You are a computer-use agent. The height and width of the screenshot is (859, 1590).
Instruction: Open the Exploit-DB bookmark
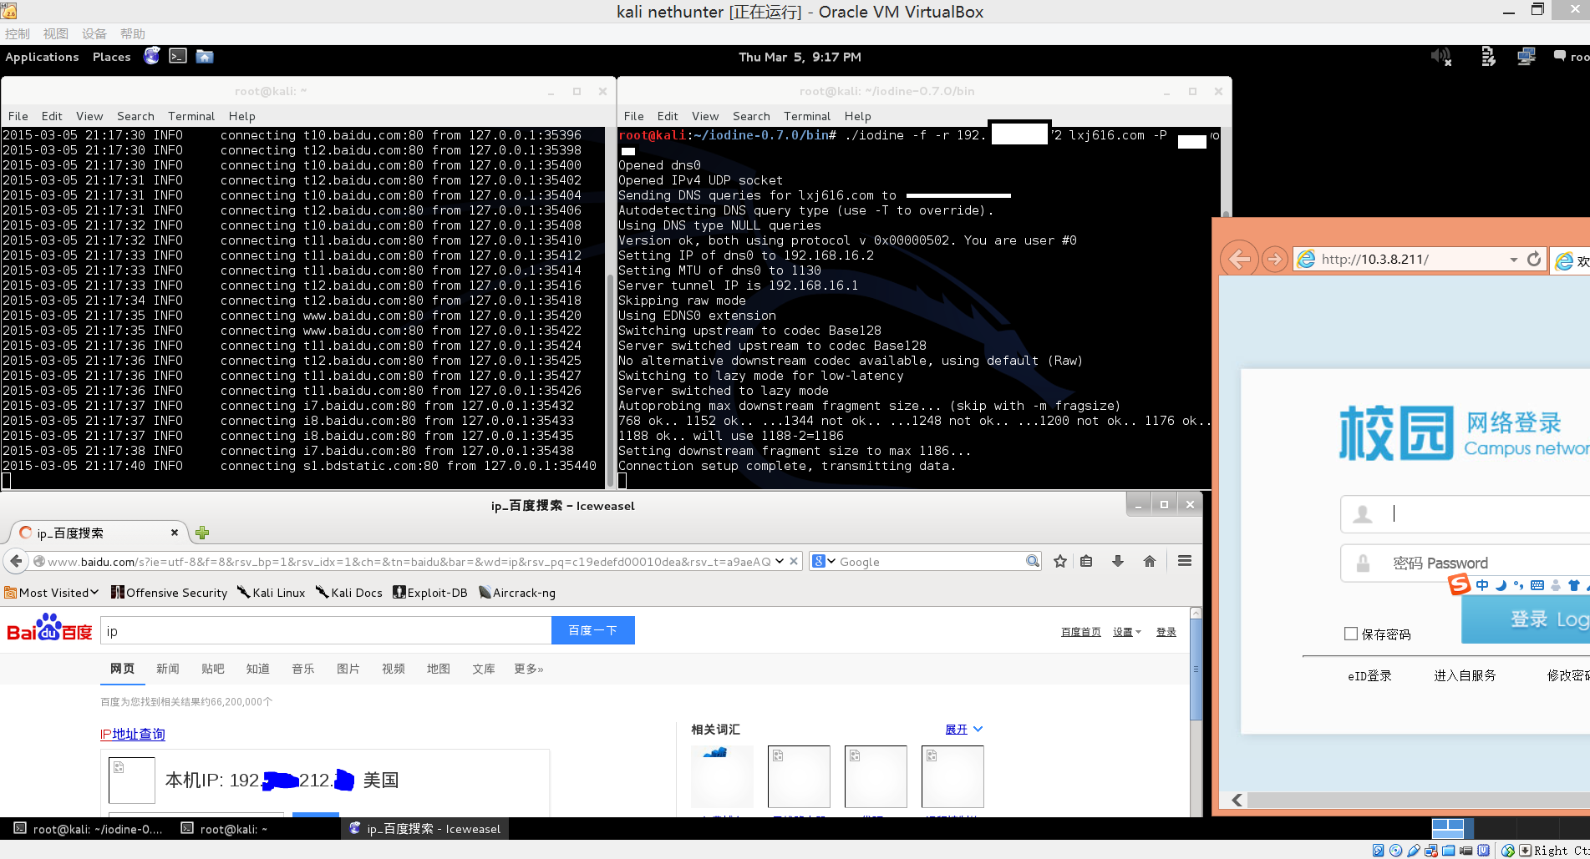(x=430, y=593)
